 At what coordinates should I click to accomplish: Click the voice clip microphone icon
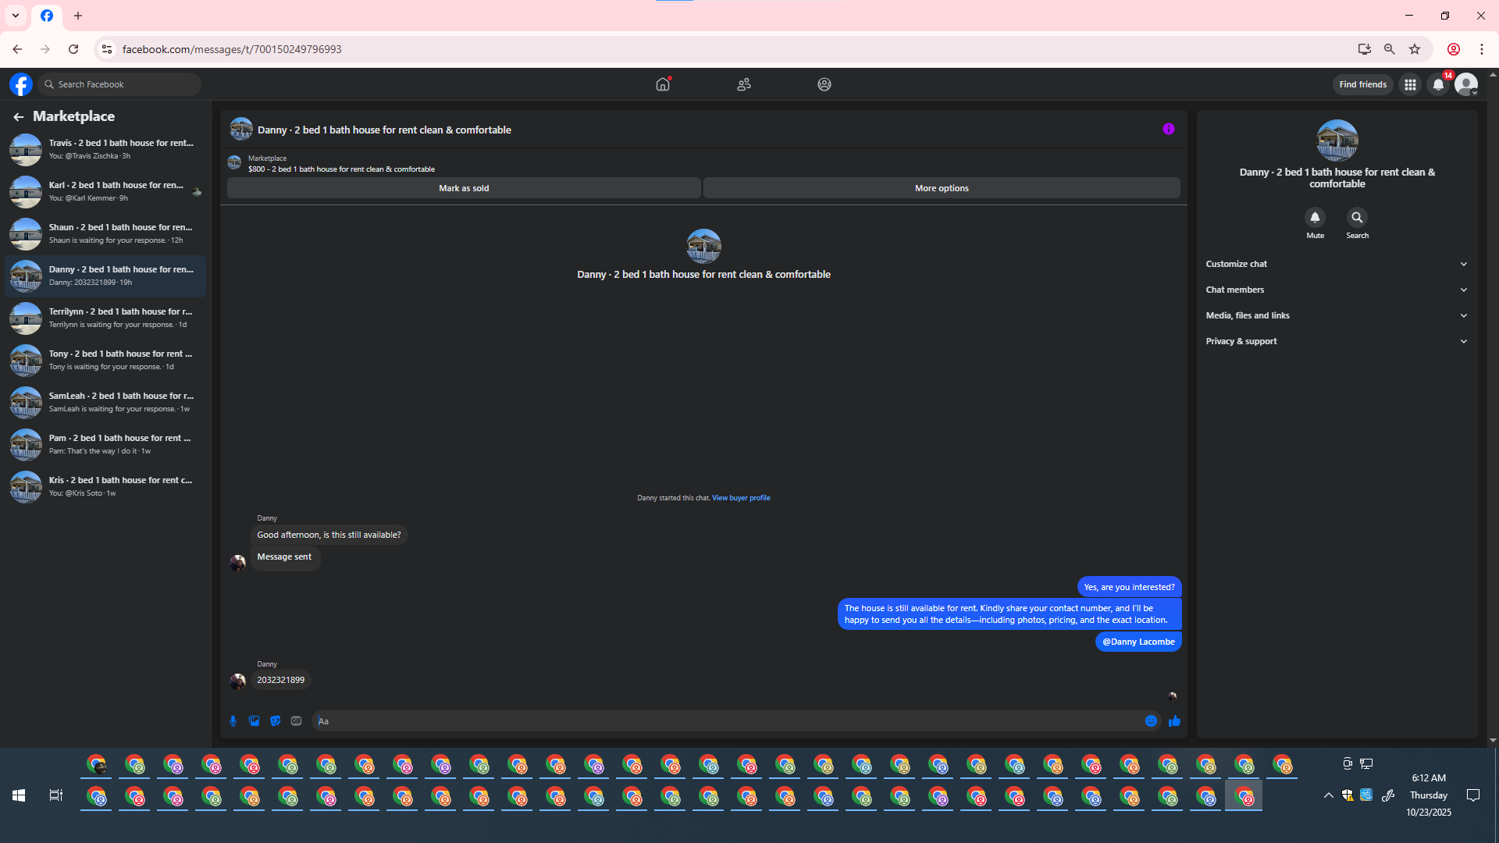tap(233, 721)
